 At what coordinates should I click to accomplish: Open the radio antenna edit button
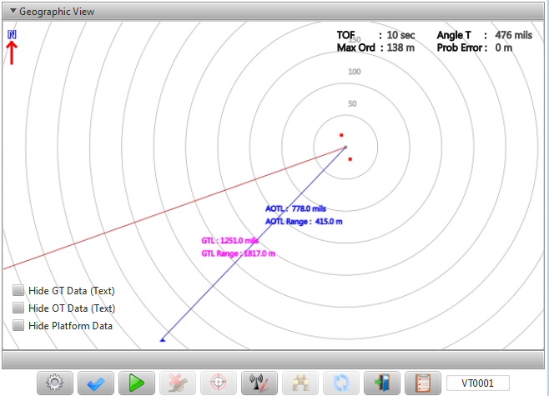tap(259, 383)
